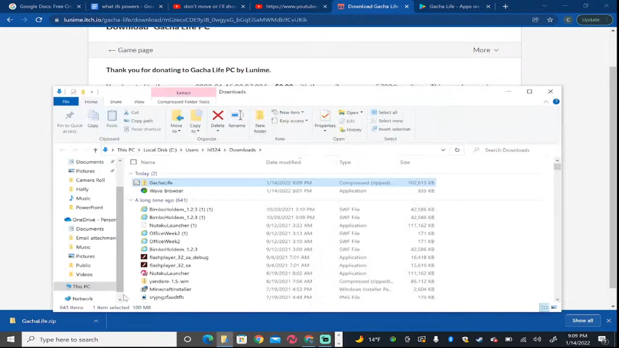Reload the browser page
Image resolution: width=619 pixels, height=348 pixels.
39,20
